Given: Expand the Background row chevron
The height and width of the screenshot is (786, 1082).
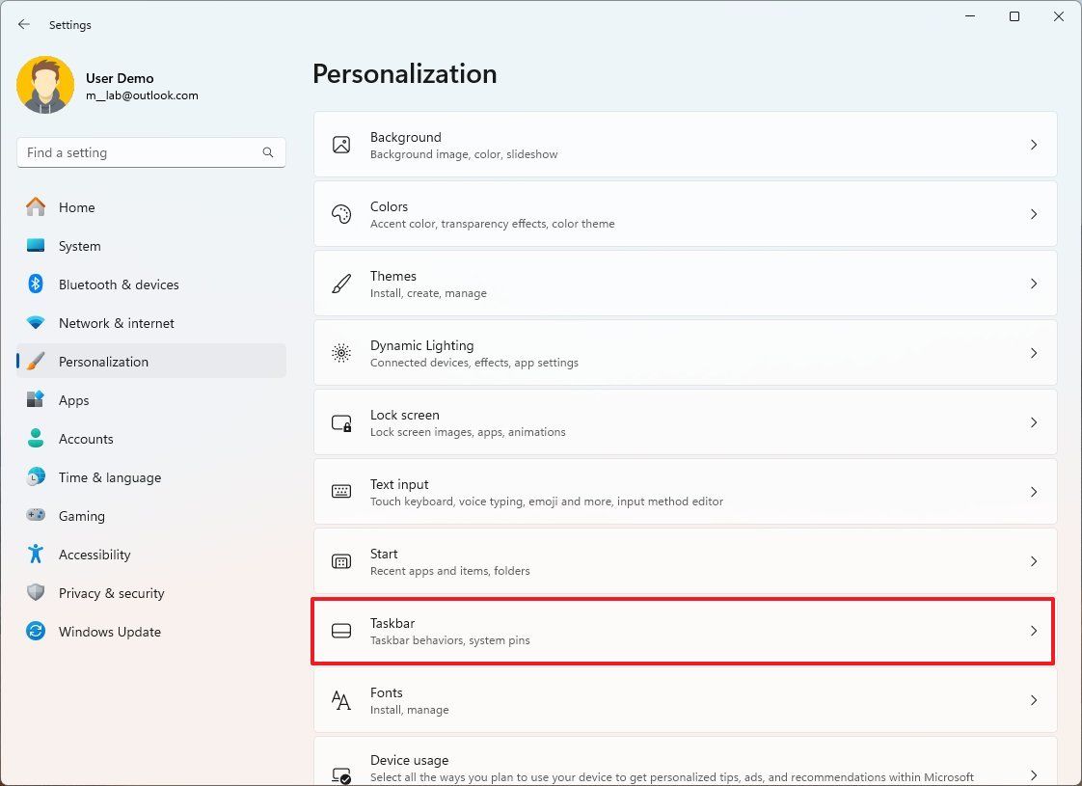Looking at the screenshot, I should (1034, 145).
